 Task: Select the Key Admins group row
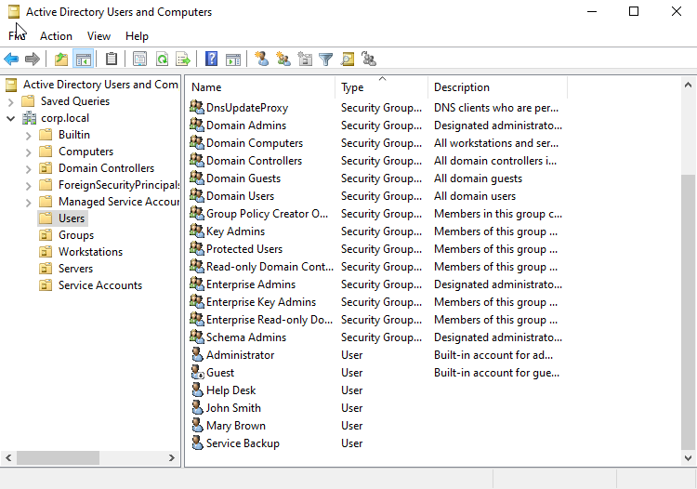pos(378,231)
